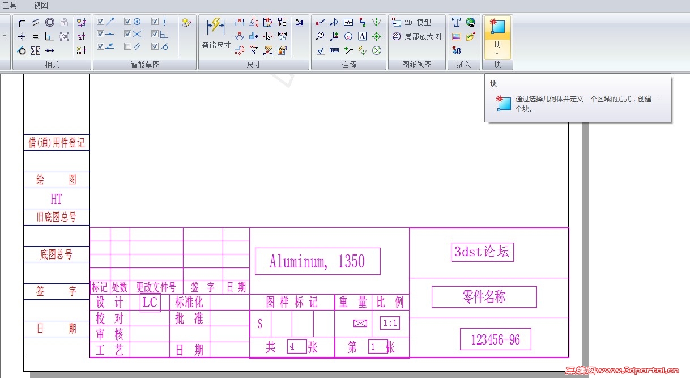Select the Horizontal/Vertical relationship icon
Viewport: 690px width, 378px height.
[22, 36]
